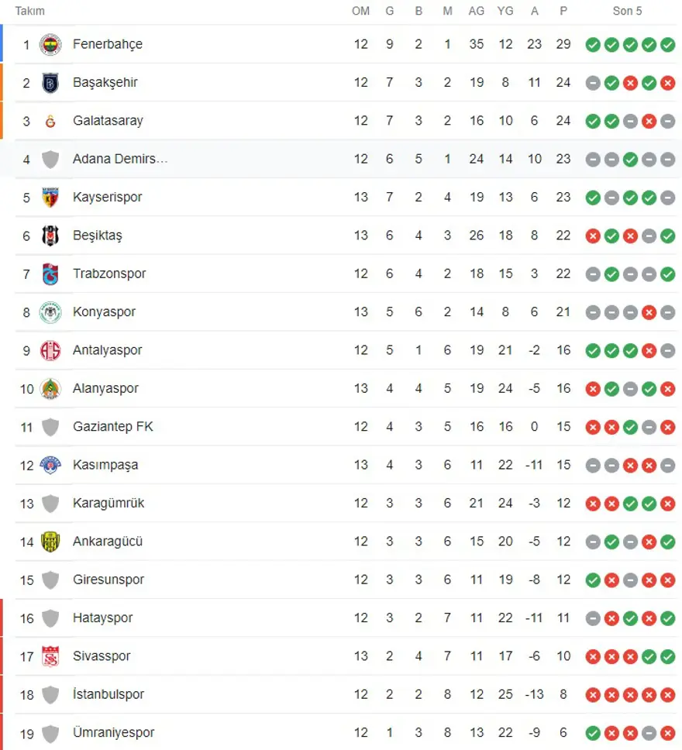Image resolution: width=682 pixels, height=750 pixels.
Task: Click the "Takım" column header
Action: [30, 11]
